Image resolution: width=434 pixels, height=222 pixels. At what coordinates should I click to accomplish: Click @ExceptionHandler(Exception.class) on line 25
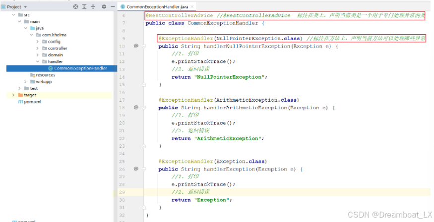click(213, 161)
